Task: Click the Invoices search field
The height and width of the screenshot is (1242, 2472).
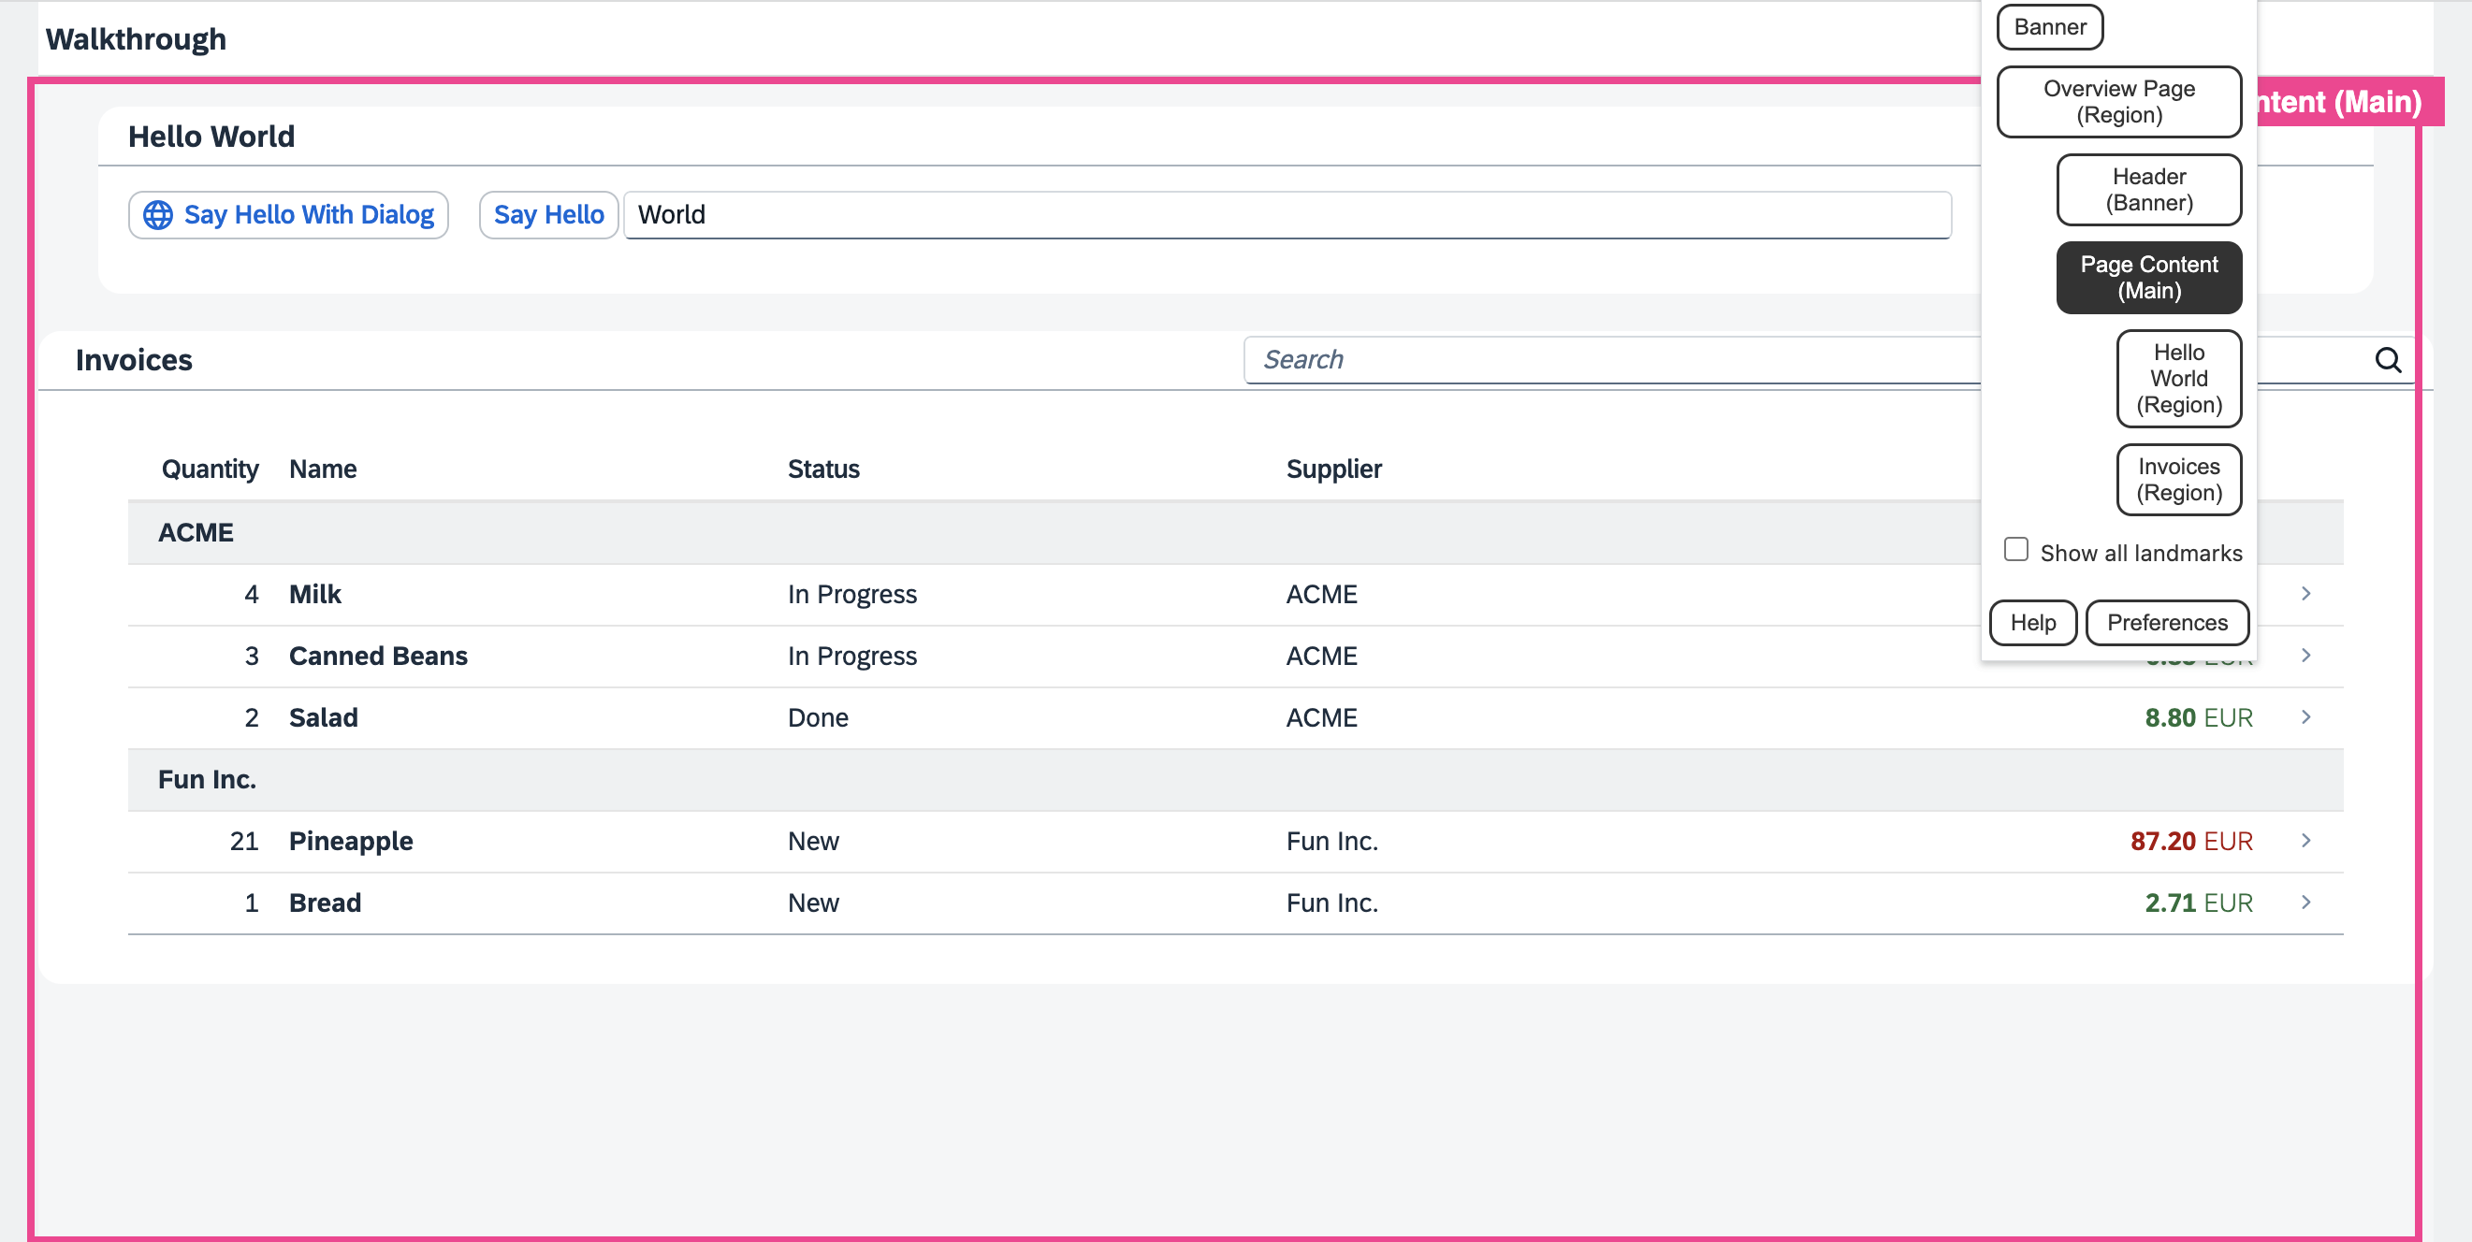Action: click(x=1612, y=360)
